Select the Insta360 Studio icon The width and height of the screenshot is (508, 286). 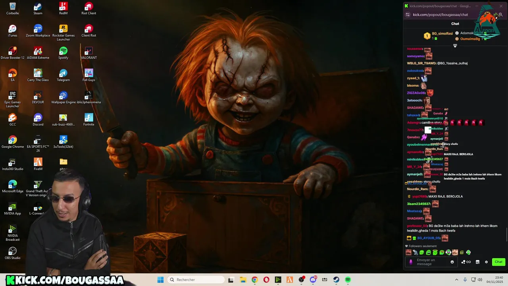click(x=13, y=164)
